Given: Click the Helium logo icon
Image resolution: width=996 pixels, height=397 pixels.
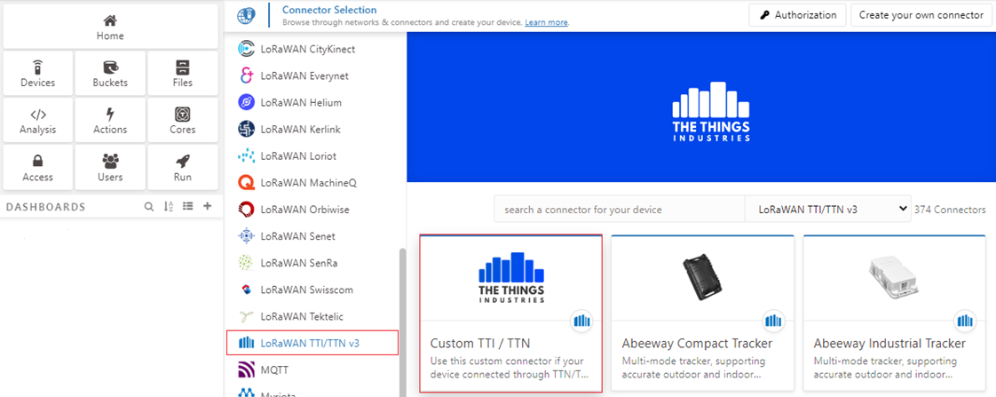Looking at the screenshot, I should (246, 102).
